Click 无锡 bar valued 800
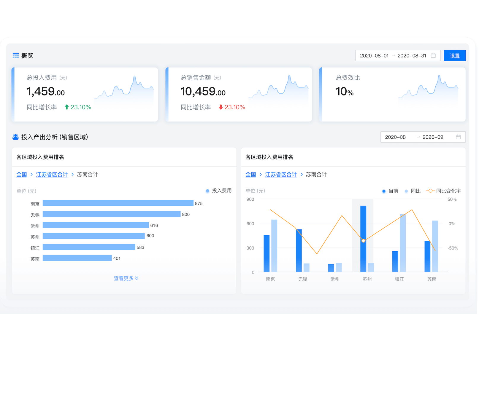Screen dimensions: 479x393 coord(112,214)
